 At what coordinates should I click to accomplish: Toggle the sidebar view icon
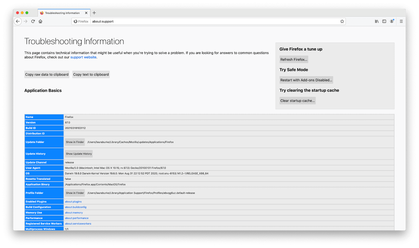[384, 21]
